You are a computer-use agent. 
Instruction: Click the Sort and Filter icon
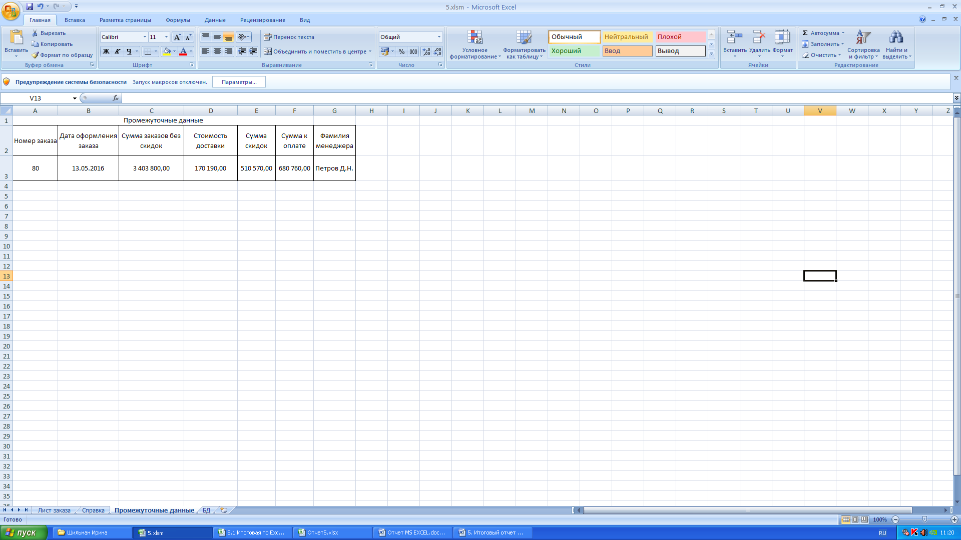tap(863, 38)
